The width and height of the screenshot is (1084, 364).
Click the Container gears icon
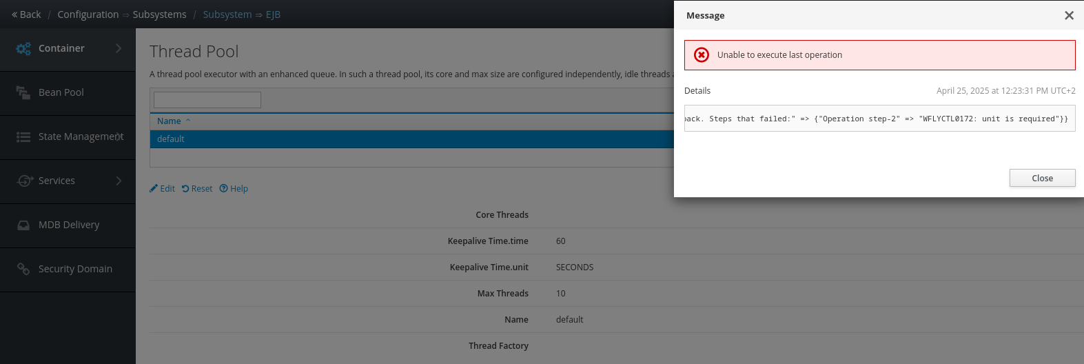tap(23, 48)
